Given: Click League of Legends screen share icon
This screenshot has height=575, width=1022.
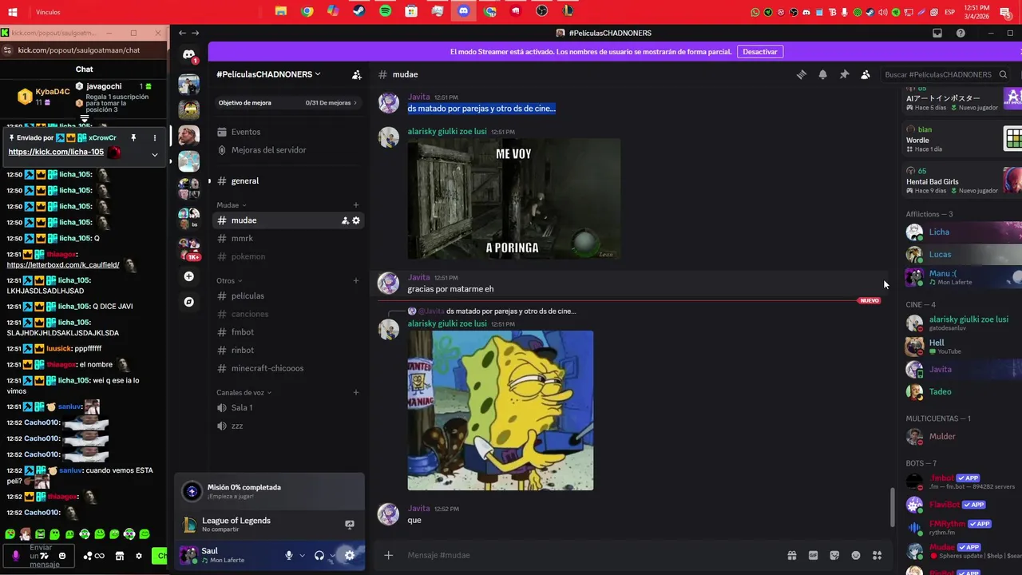Looking at the screenshot, I should [x=349, y=525].
